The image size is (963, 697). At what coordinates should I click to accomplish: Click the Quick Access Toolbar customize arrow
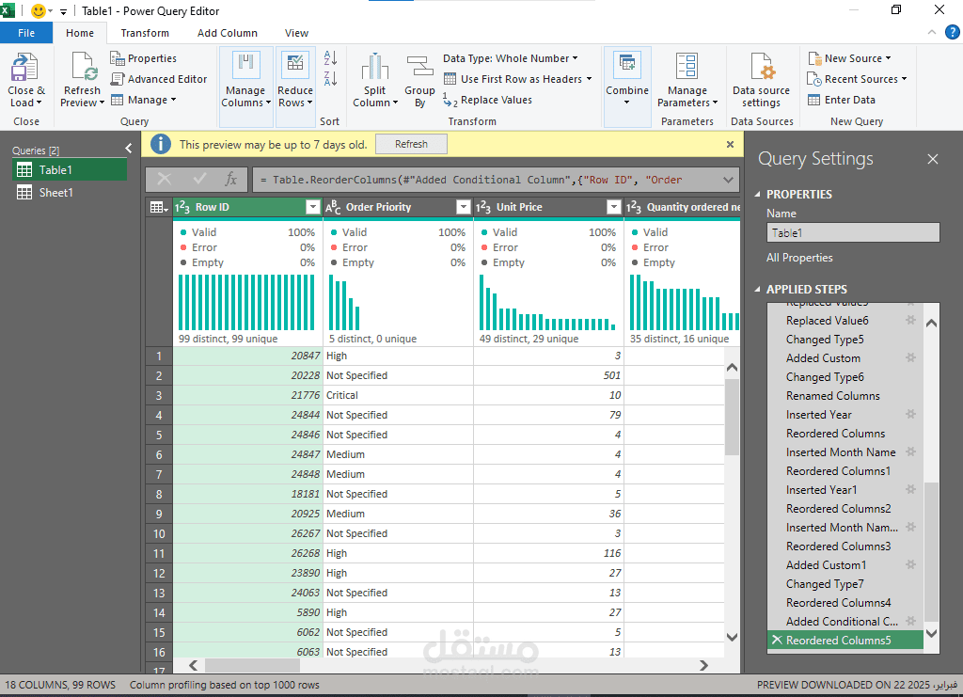63,11
